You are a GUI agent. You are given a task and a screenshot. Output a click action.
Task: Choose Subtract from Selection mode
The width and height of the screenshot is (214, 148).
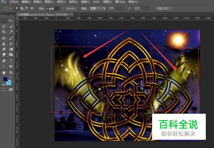pos(27,9)
